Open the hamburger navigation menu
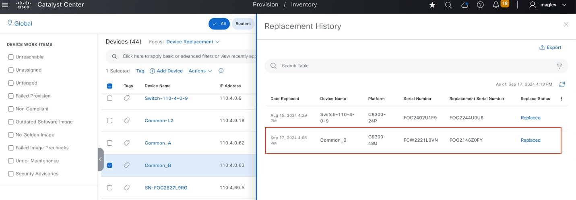This screenshot has width=576, height=200. click(x=5, y=5)
